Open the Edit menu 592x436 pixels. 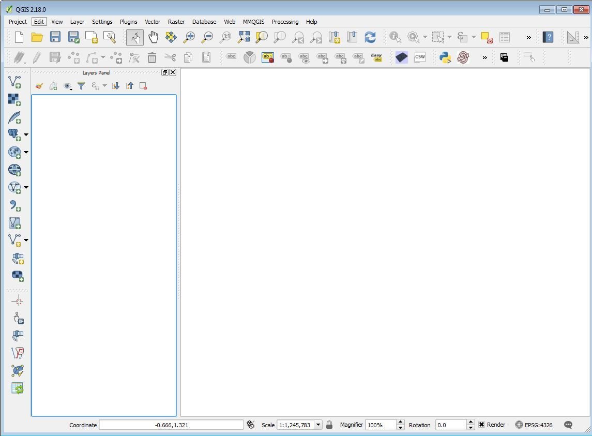pyautogui.click(x=39, y=22)
